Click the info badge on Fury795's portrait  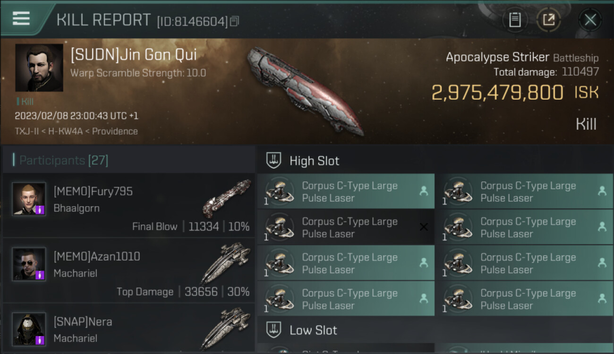tap(40, 210)
